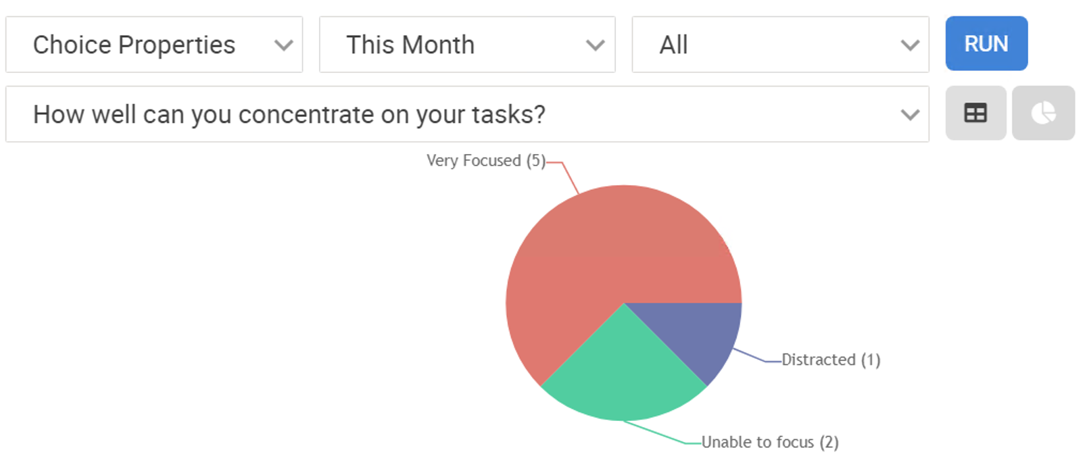
Task: Click the Distracted (1) label
Action: point(831,360)
